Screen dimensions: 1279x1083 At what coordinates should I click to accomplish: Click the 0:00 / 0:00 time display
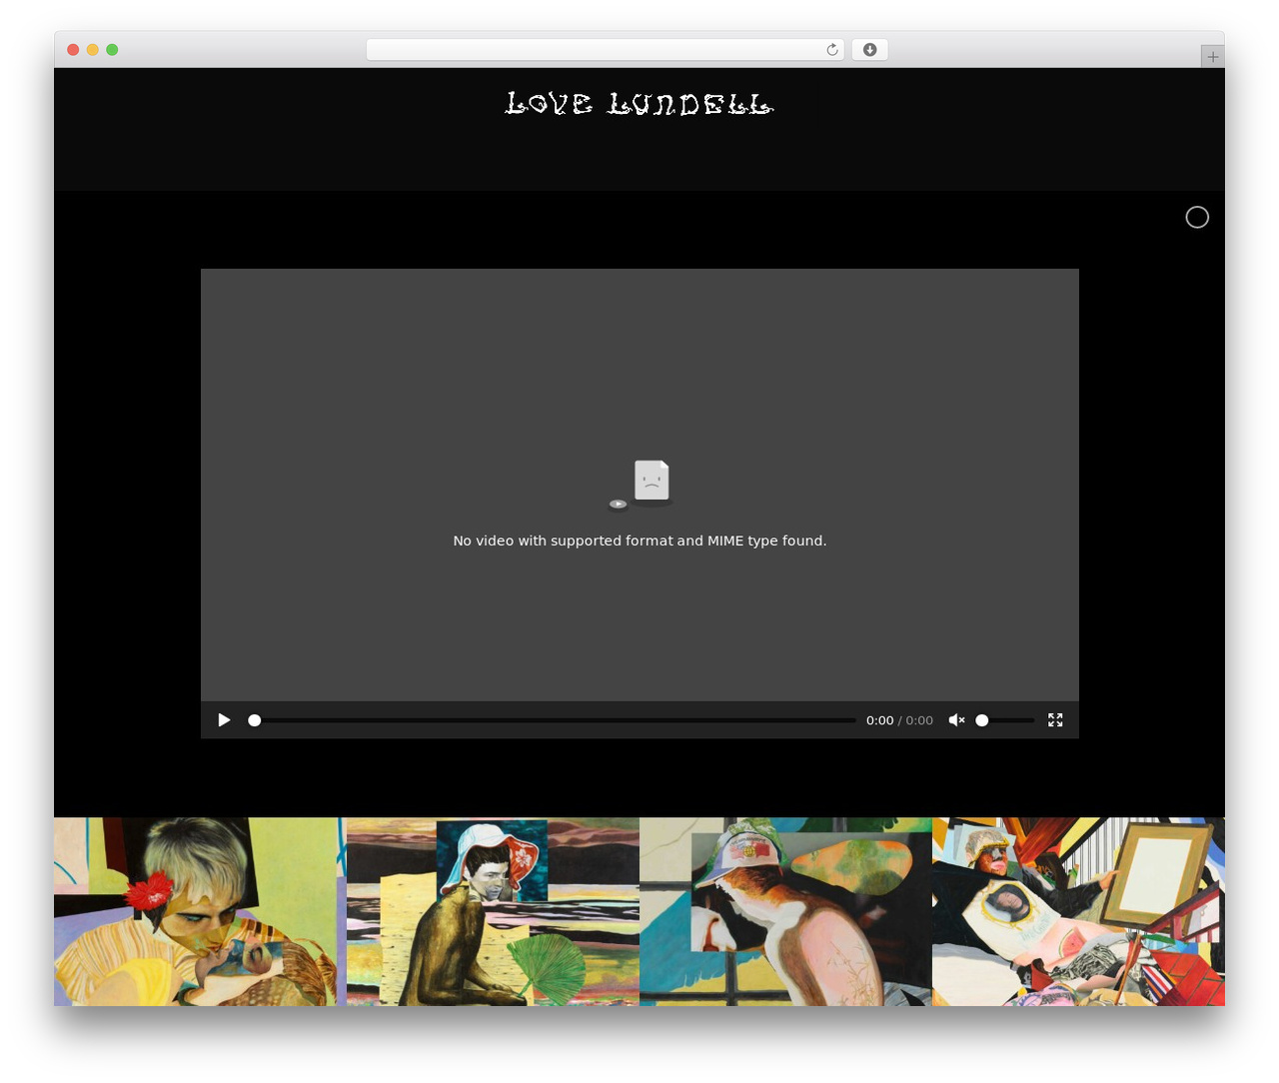pos(899,720)
